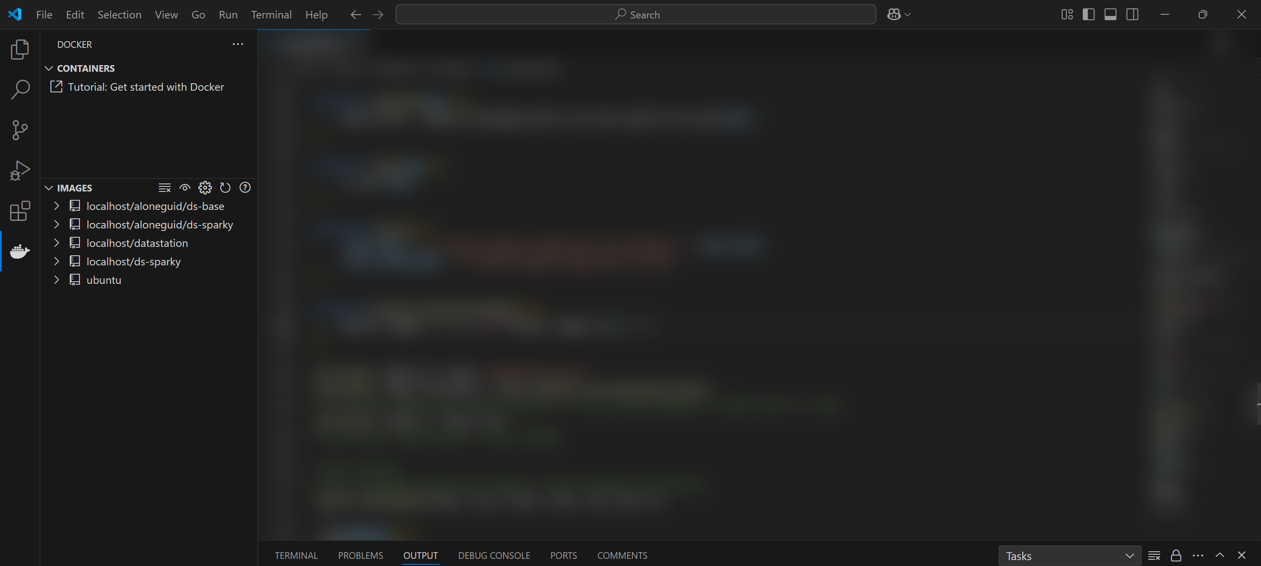Open Copilot chat icon
The image size is (1261, 566).
tap(894, 15)
